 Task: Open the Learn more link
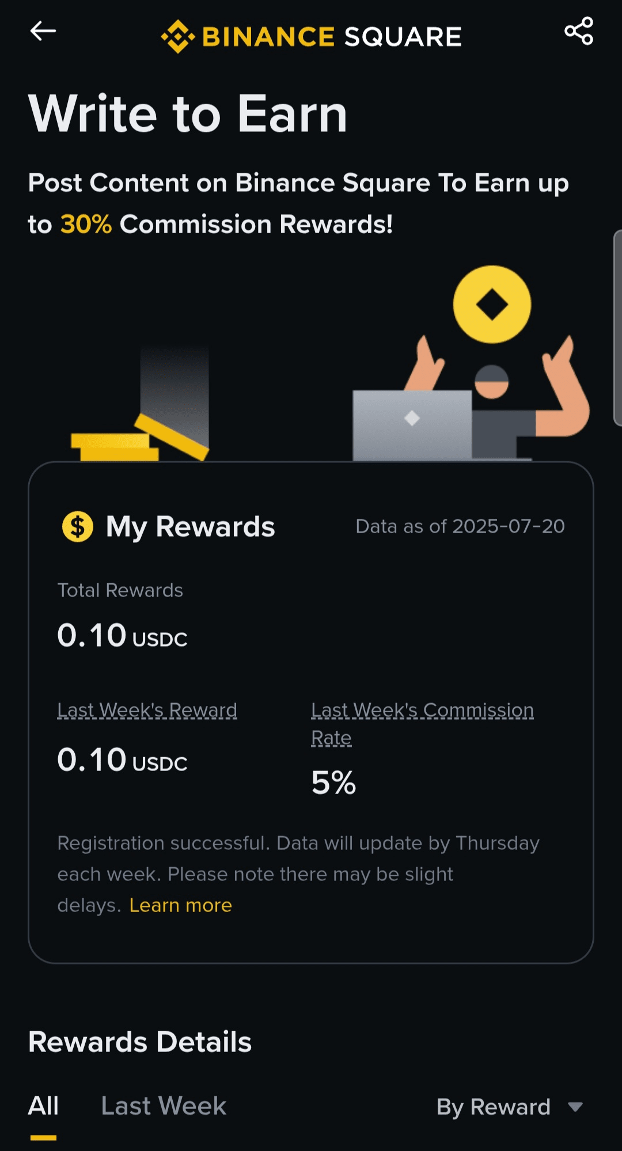(180, 905)
